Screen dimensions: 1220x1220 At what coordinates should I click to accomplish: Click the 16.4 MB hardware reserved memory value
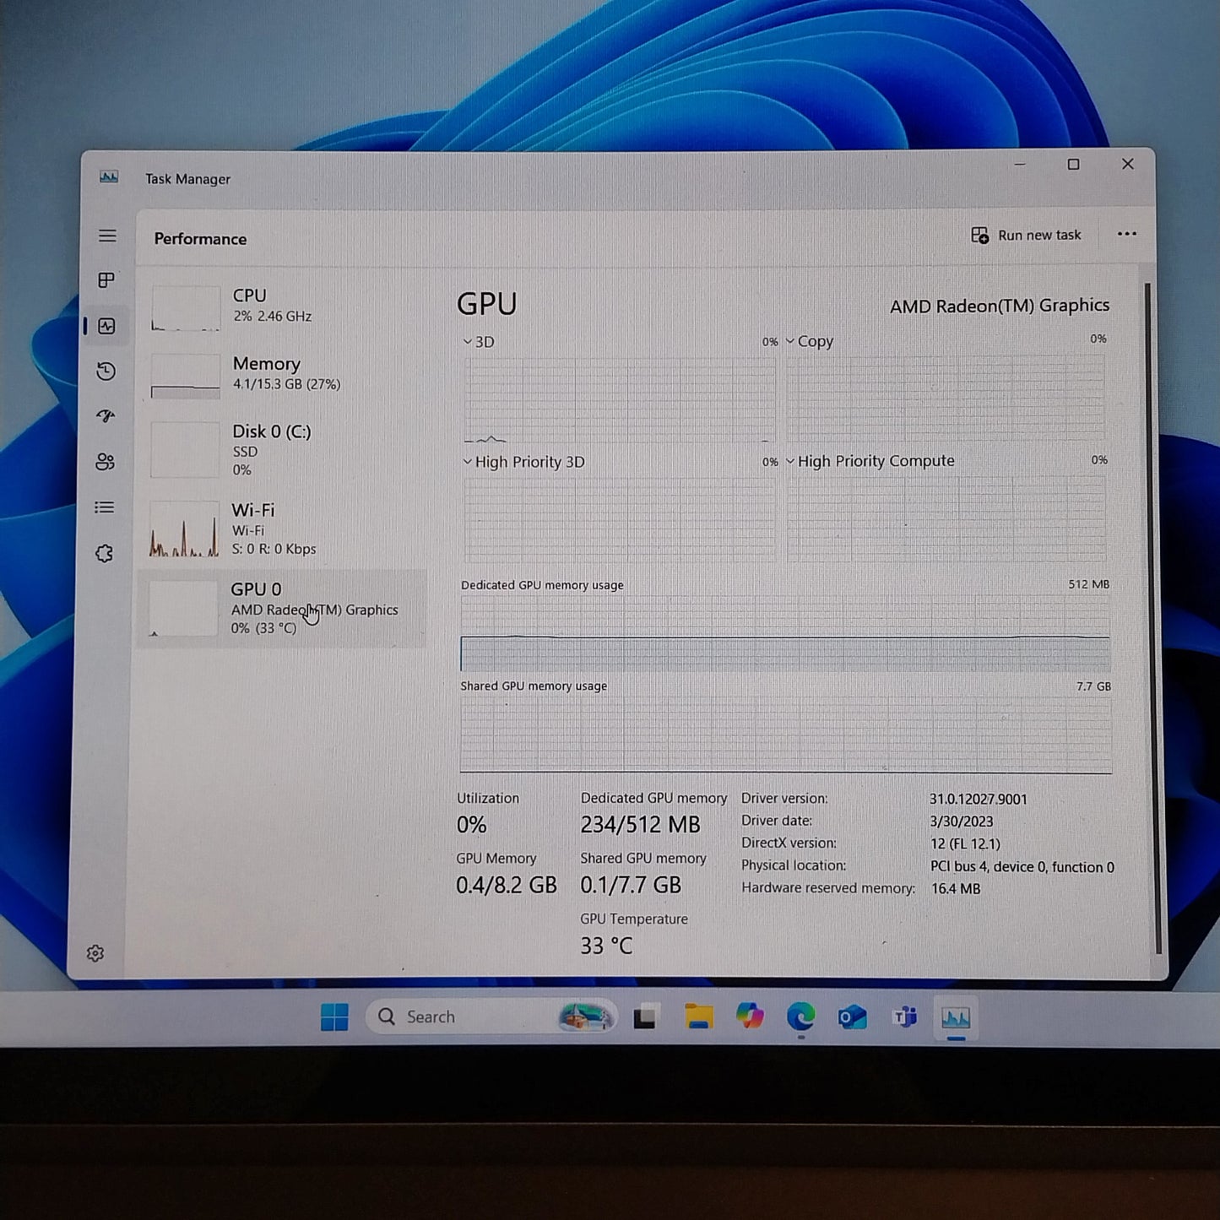(956, 889)
